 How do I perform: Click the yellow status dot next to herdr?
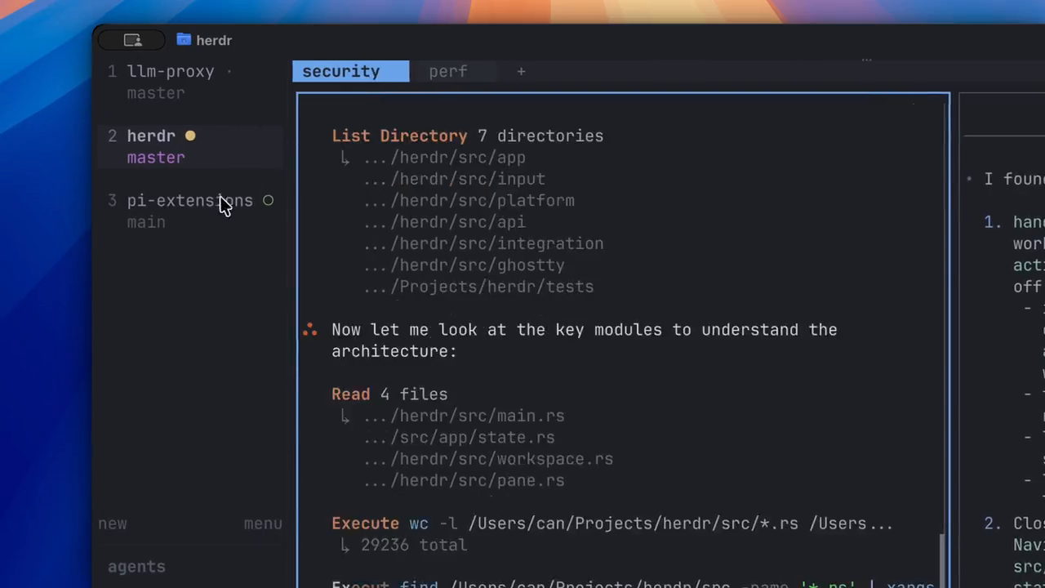pyautogui.click(x=190, y=136)
